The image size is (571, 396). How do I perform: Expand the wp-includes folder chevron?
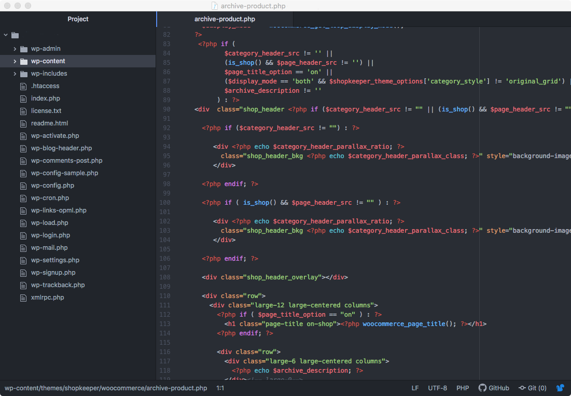click(x=15, y=74)
